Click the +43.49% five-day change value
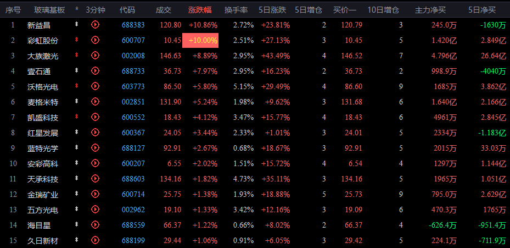Viewport: 510px width, 248px height. 276,56
